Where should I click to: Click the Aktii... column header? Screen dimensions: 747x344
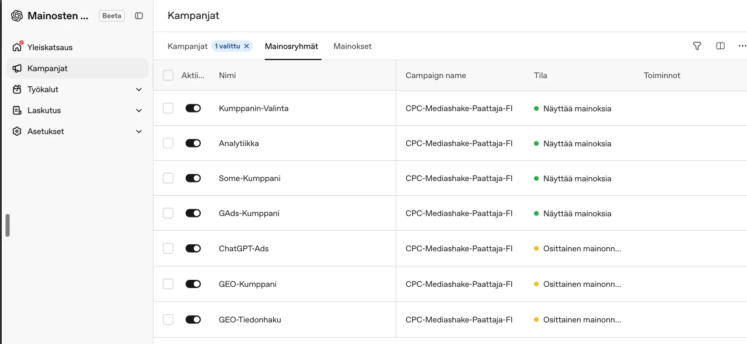pyautogui.click(x=193, y=75)
